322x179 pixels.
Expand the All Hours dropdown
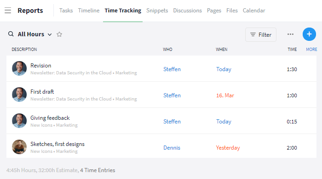[x=50, y=34]
